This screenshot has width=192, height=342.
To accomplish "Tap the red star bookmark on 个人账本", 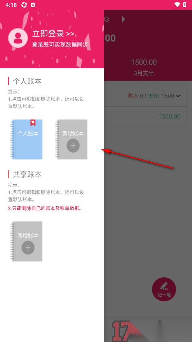I will coord(33,122).
